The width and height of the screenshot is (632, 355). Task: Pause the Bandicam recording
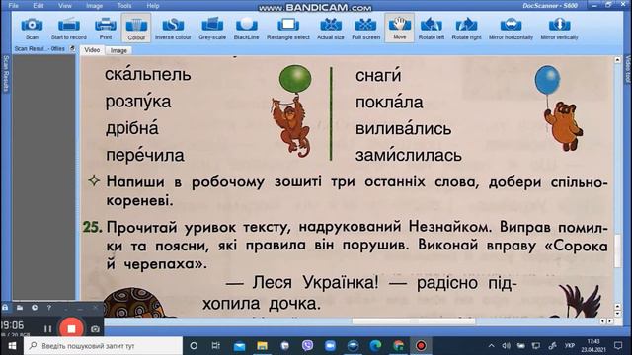click(47, 329)
